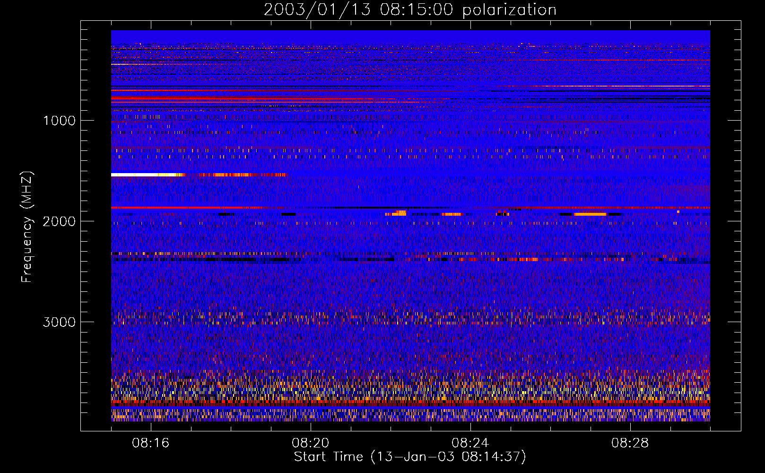
Task: Click the 'Start Time (13-Jan-03 08:14:37)' axis title
Action: [410, 457]
